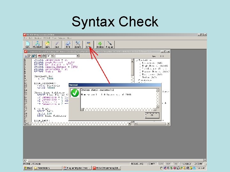Click code editor horizontal scroll left arrow
Screen dimensions: 230x172
(x=27, y=124)
